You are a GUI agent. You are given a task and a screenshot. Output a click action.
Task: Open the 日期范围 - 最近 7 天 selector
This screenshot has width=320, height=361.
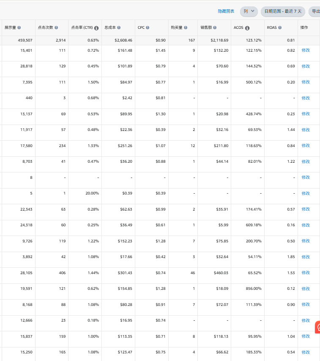click(x=283, y=11)
